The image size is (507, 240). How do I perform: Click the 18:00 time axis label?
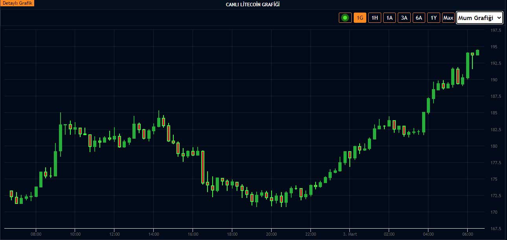232,234
